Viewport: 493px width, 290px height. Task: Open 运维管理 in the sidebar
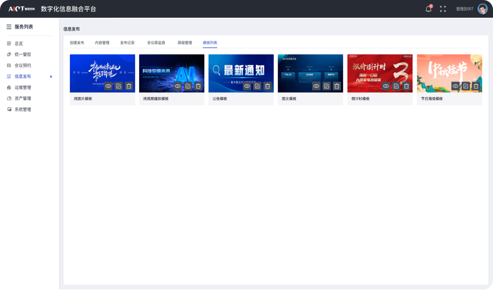coord(23,87)
